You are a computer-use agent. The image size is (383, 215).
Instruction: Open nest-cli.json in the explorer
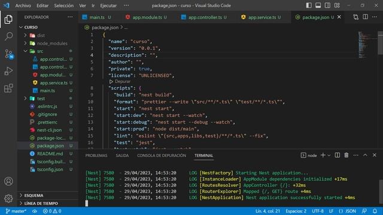click(48, 130)
